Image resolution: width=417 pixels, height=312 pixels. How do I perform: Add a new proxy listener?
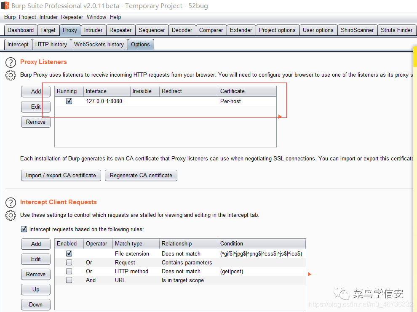coord(36,91)
